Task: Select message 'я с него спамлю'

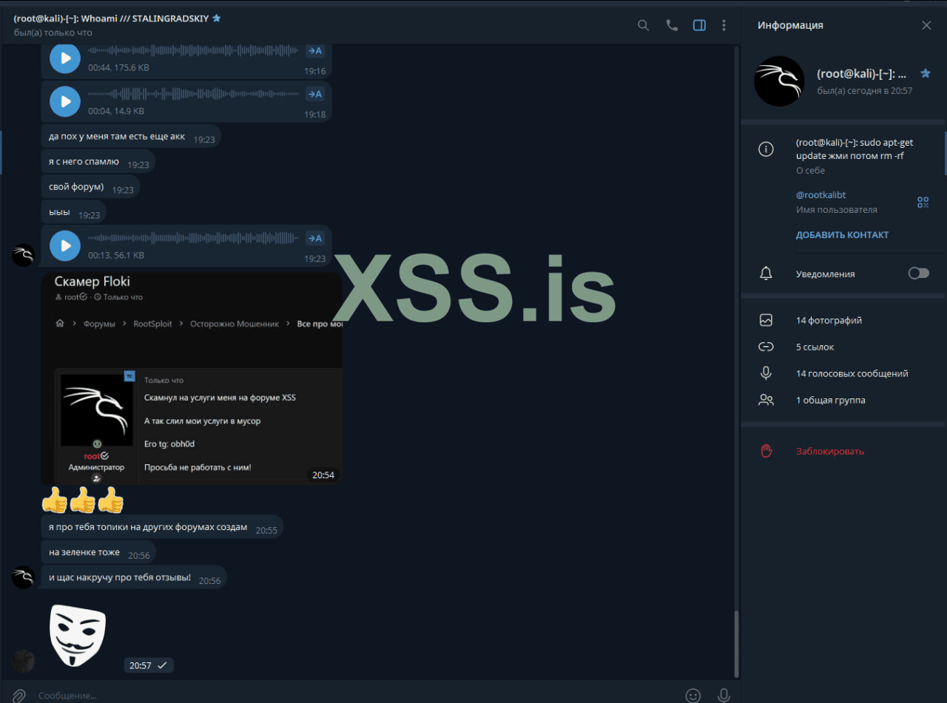Action: [98, 162]
